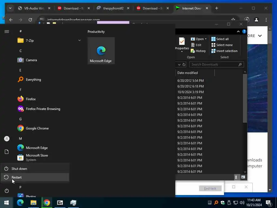Switch to thespyfromtf2 tab
This screenshot has height=208, width=277.
[x=113, y=8]
